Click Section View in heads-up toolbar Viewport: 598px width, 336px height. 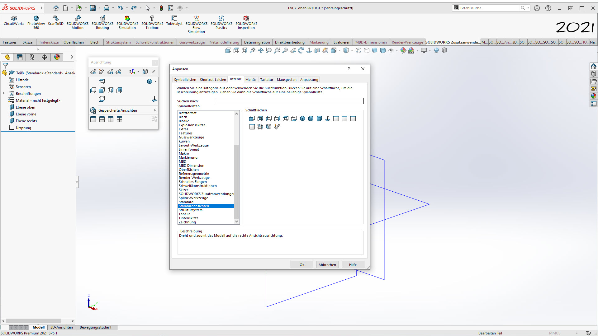pos(317,50)
